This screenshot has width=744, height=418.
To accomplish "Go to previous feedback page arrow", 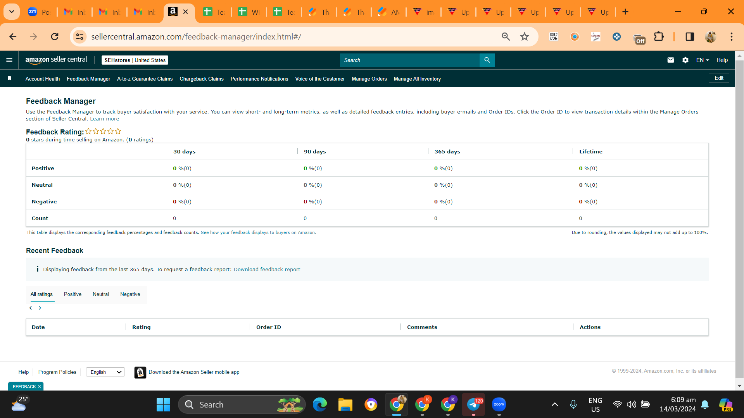I will pos(31,308).
